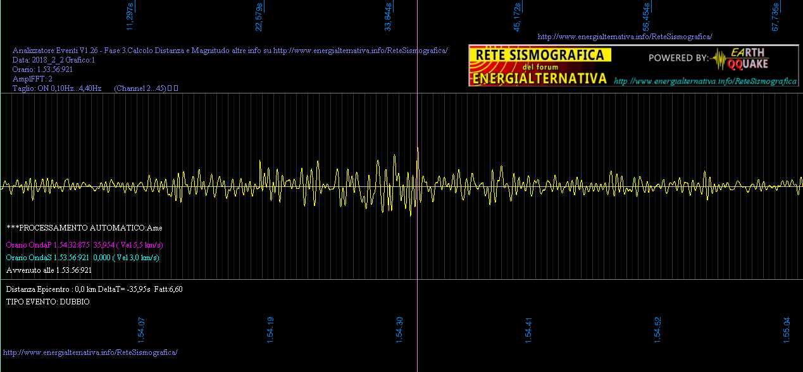This screenshot has height=372, width=803.
Task: Click the 1.54.30 bottom clock label
Action: [399, 330]
